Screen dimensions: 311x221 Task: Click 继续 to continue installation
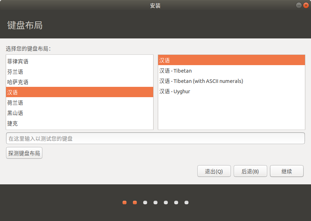click(x=287, y=171)
